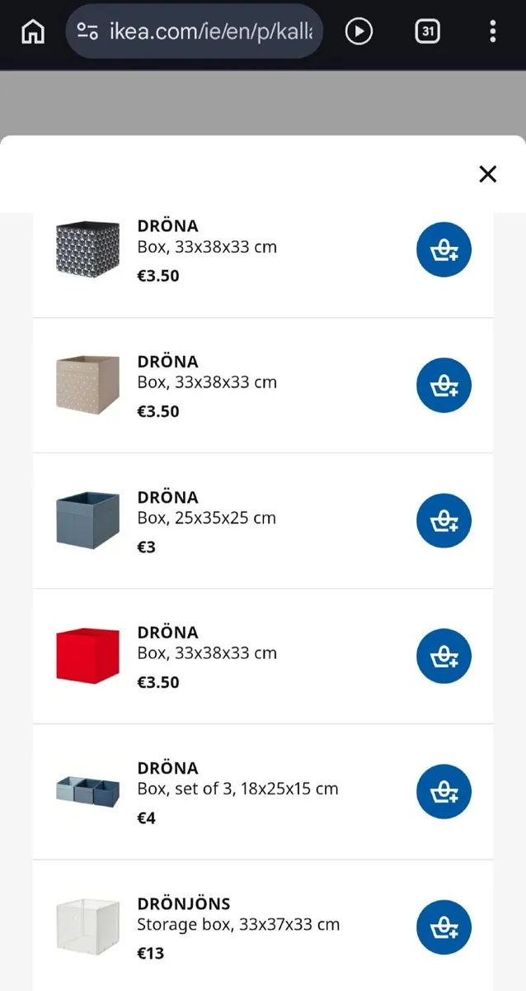Open the DRÖNA set of 3 product link

[x=237, y=789]
